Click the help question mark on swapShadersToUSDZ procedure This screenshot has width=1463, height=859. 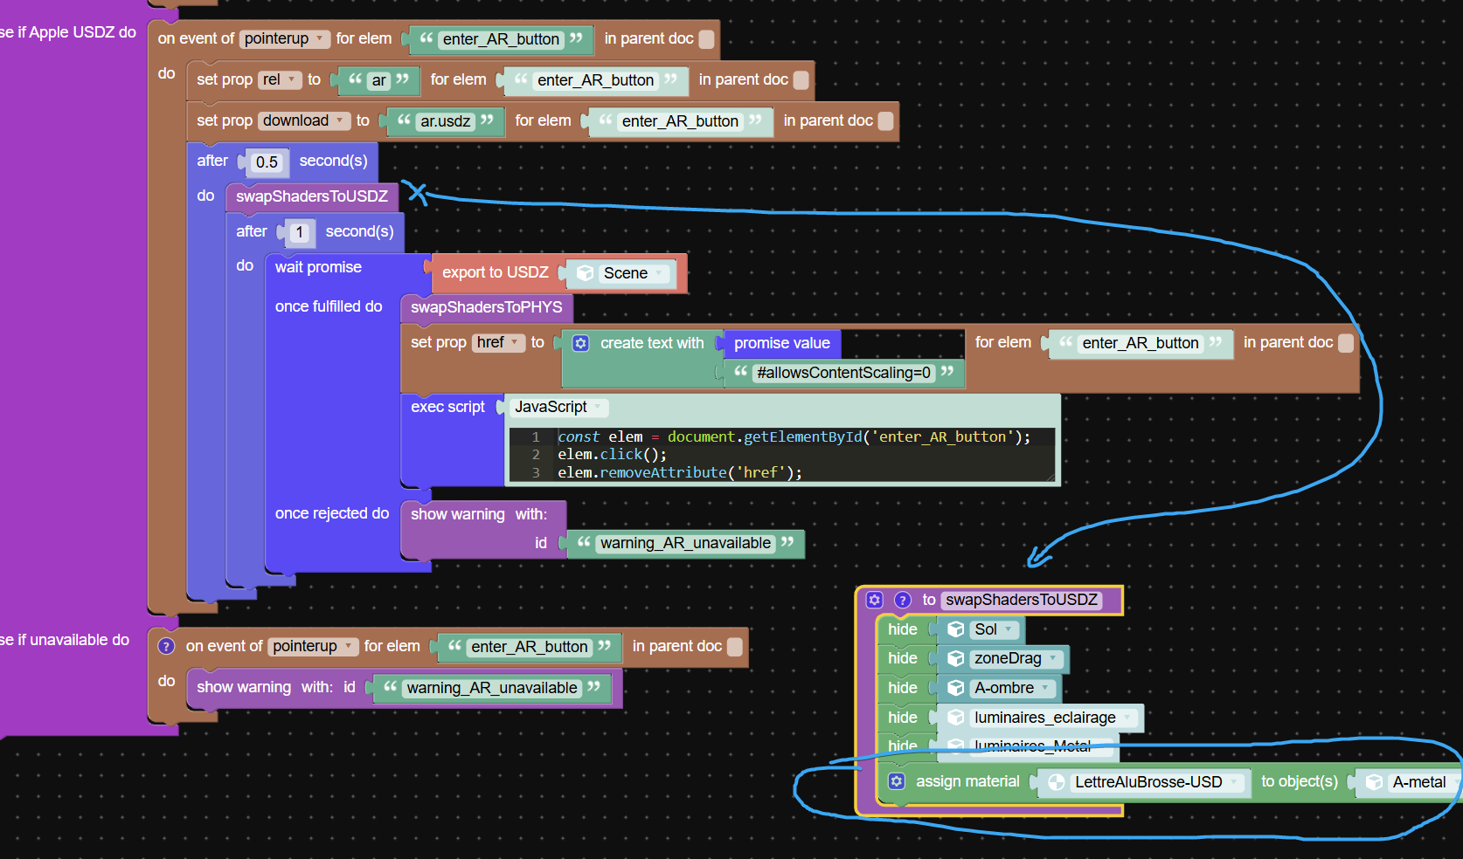[x=903, y=600]
